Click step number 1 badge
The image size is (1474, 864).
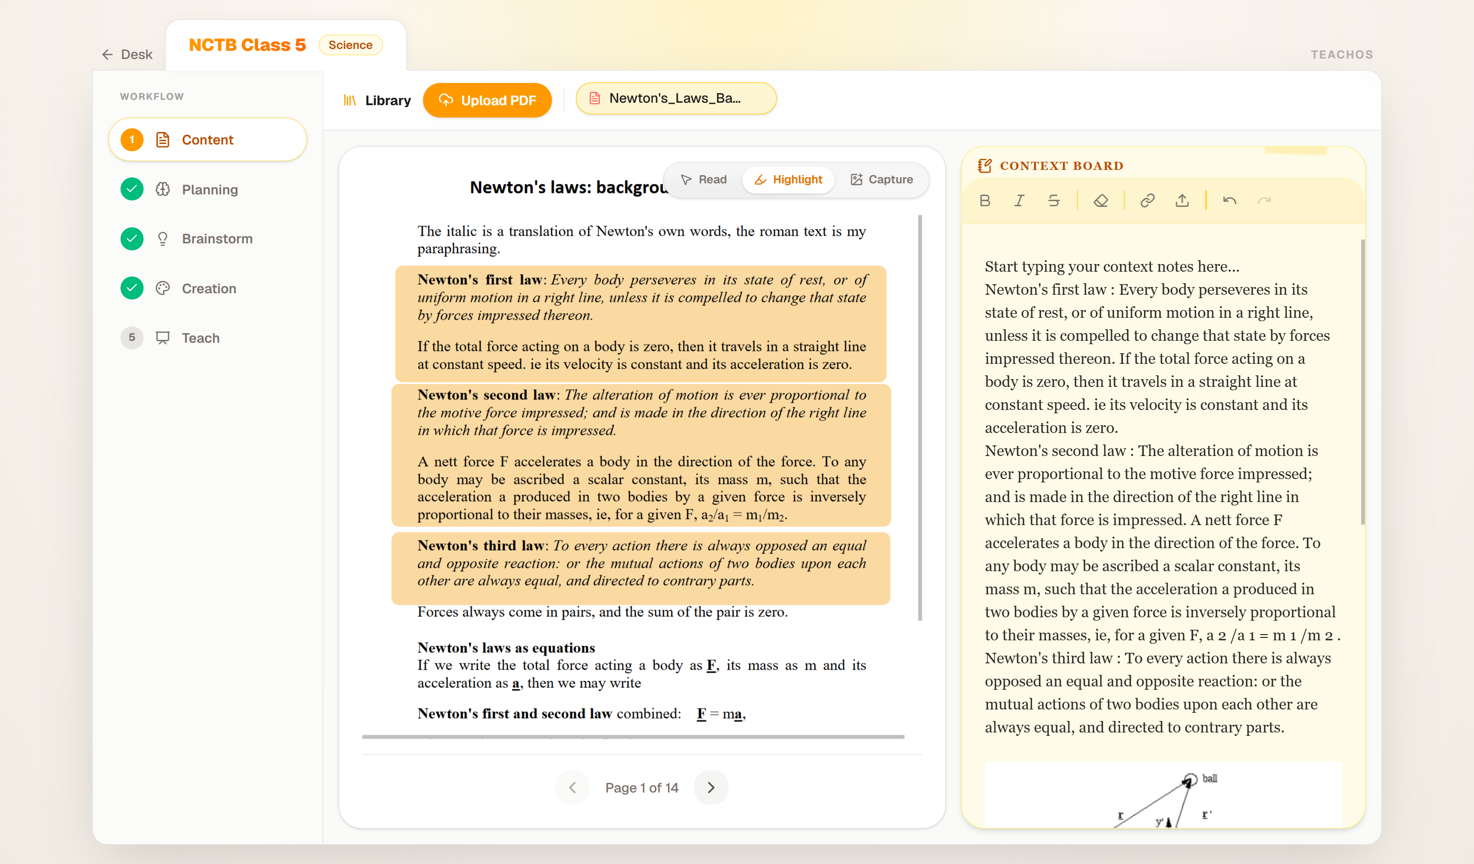[x=131, y=140]
